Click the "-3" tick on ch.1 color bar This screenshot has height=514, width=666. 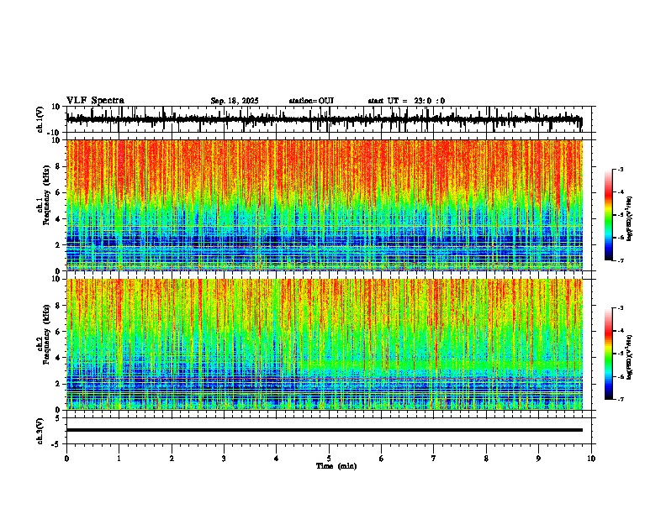[x=621, y=169]
